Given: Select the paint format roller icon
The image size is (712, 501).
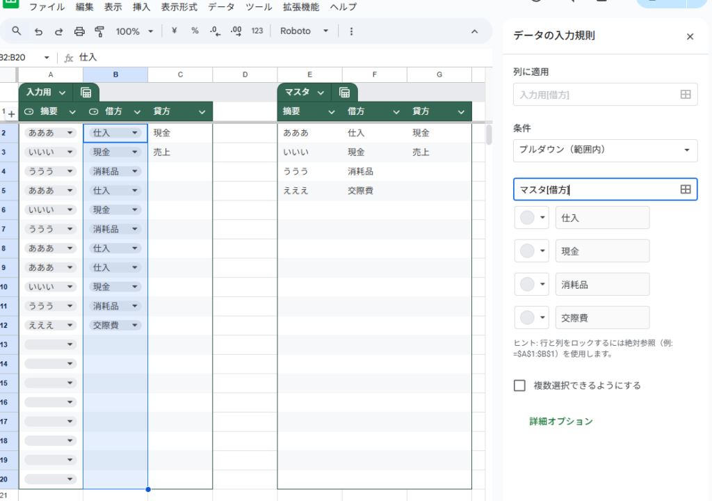Looking at the screenshot, I should click(x=99, y=31).
